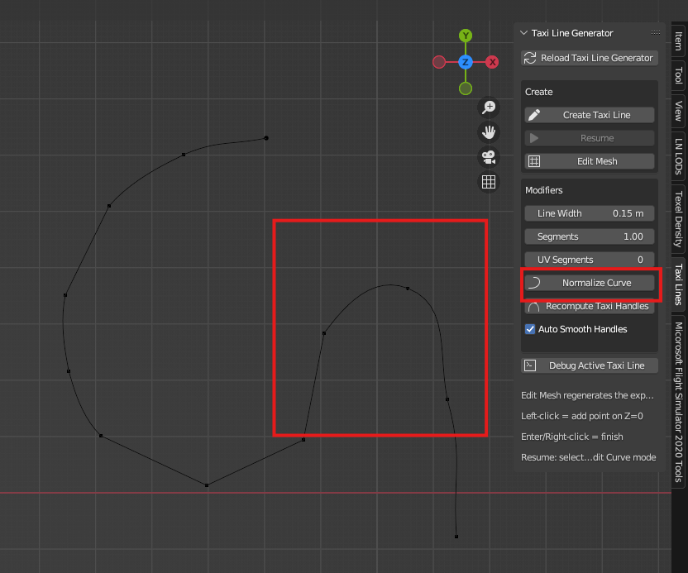The width and height of the screenshot is (688, 573).
Task: Open the Item sidebar tab
Action: click(678, 41)
